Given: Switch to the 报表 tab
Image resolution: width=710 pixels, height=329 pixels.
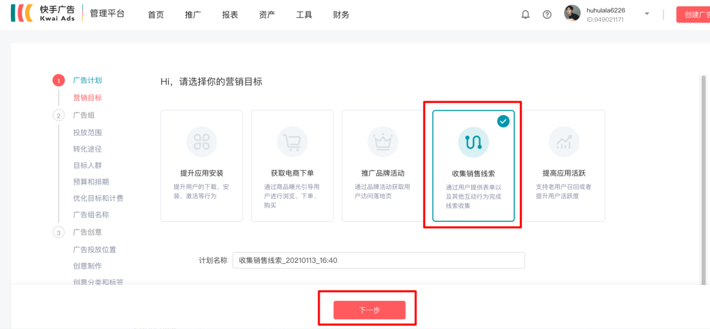Looking at the screenshot, I should [230, 14].
